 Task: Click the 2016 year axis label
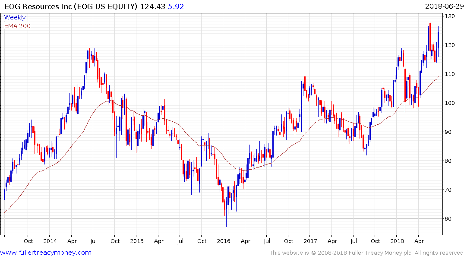coord(224,241)
